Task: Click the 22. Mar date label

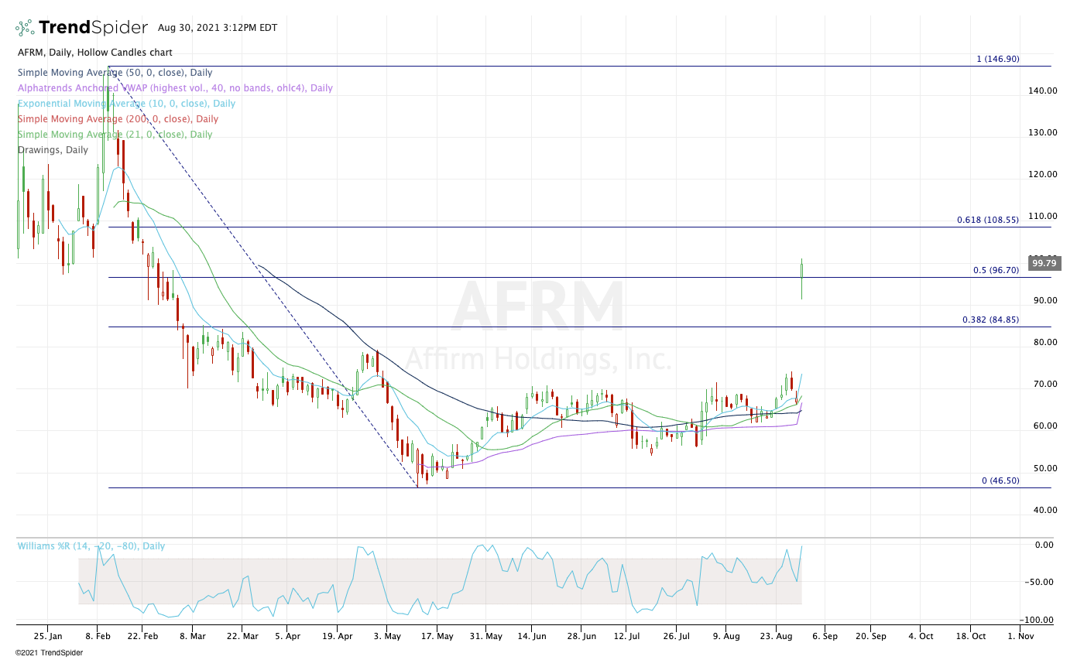Action: click(x=242, y=636)
